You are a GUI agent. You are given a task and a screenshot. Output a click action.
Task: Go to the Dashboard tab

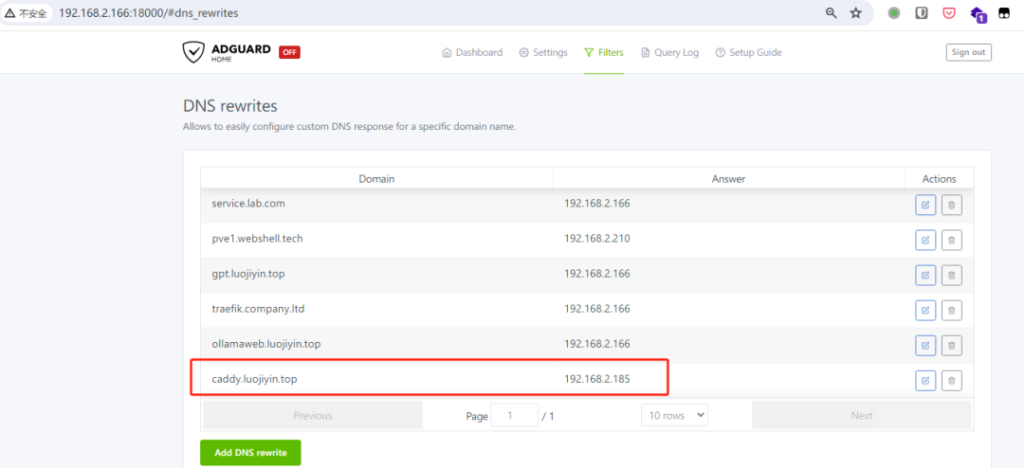tap(472, 53)
